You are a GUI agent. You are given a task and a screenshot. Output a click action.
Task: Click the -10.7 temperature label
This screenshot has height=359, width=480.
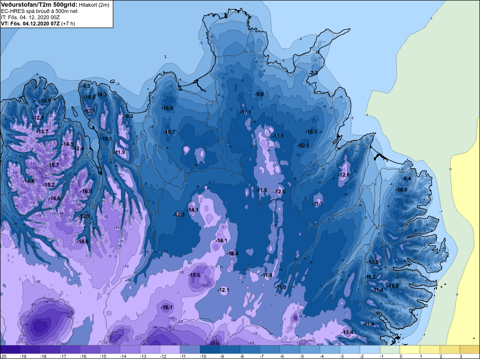coord(168,132)
